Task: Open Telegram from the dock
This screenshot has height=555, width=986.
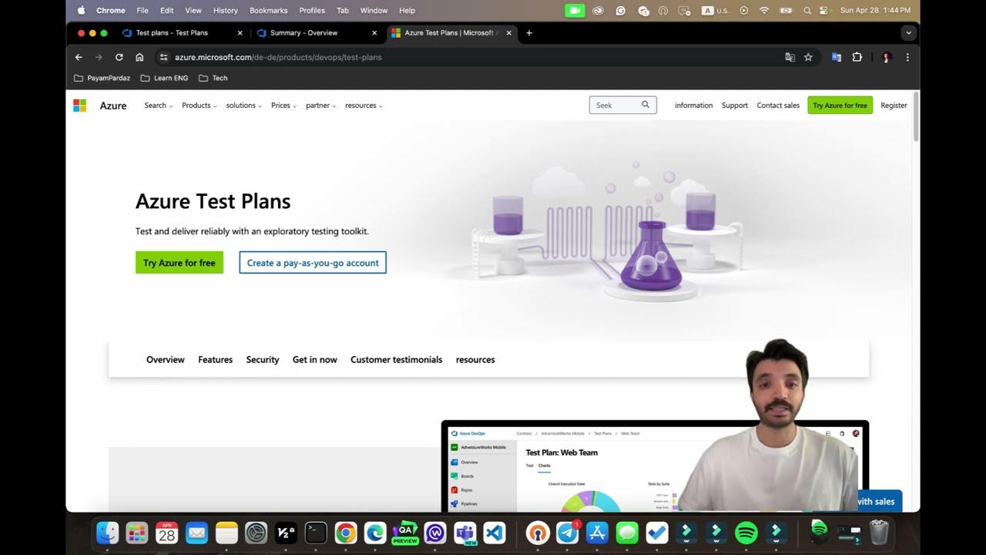Action: tap(568, 533)
